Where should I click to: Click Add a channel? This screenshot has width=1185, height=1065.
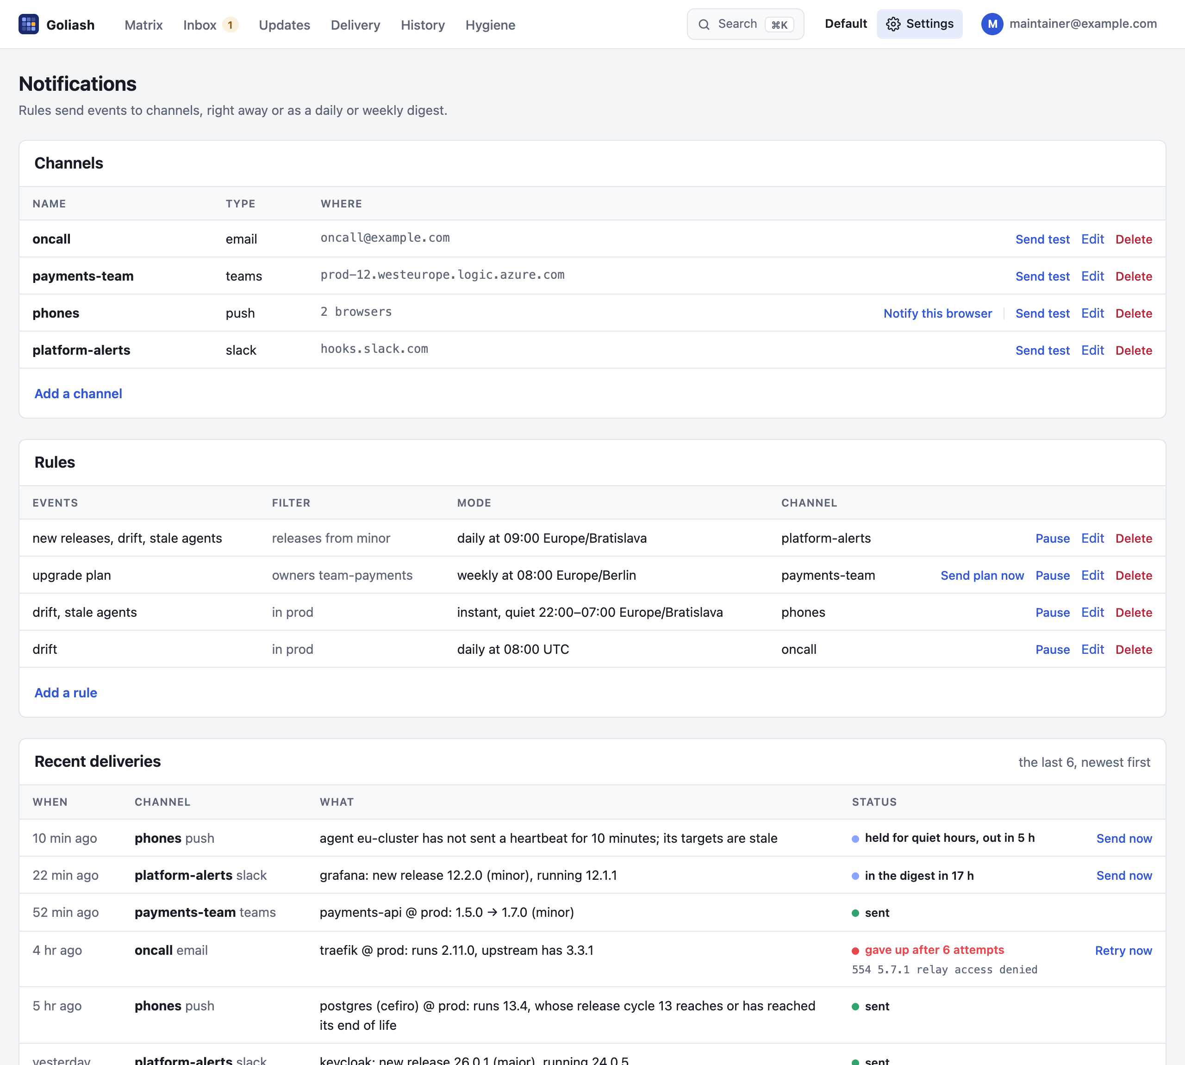click(x=78, y=394)
